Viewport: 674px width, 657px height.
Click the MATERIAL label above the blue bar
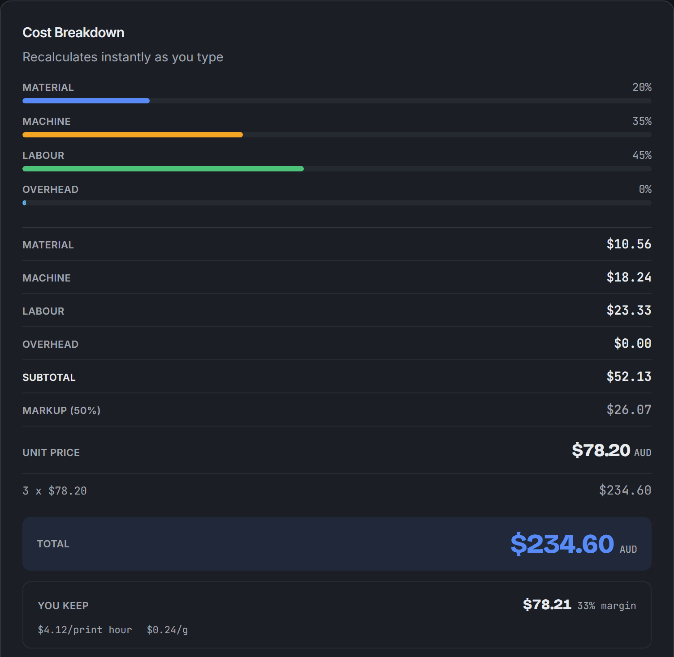tap(48, 87)
